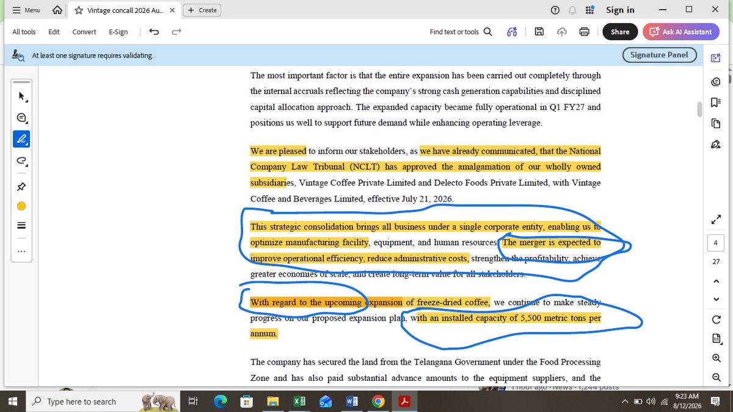
Task: Open the Edit menu
Action: tap(54, 32)
